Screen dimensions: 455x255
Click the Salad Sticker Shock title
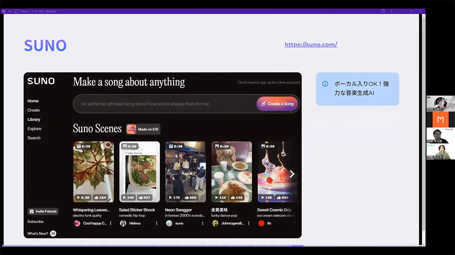(x=137, y=210)
